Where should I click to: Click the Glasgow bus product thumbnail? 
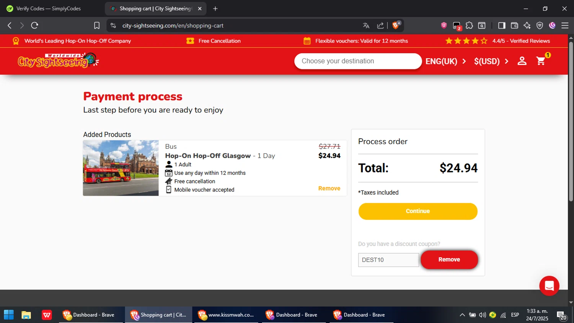coord(121,168)
